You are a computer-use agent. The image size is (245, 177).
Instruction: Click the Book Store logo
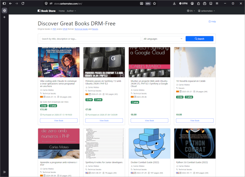(47, 11)
